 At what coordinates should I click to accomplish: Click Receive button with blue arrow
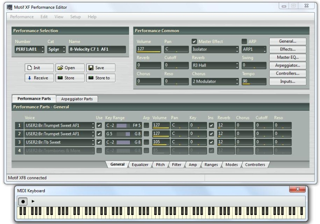point(39,78)
